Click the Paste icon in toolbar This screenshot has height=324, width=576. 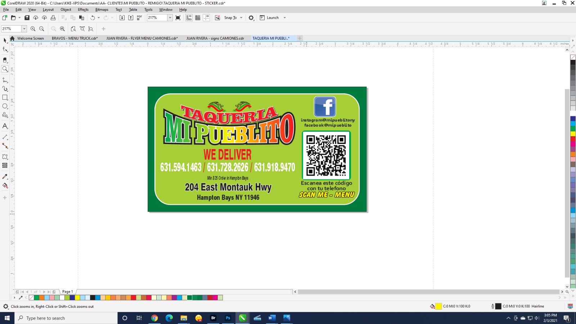pos(81,18)
